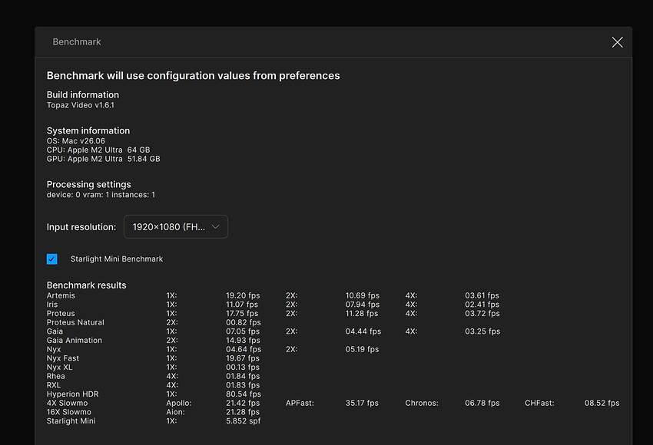Click Proteus 2X value 11.28 fps

click(362, 313)
